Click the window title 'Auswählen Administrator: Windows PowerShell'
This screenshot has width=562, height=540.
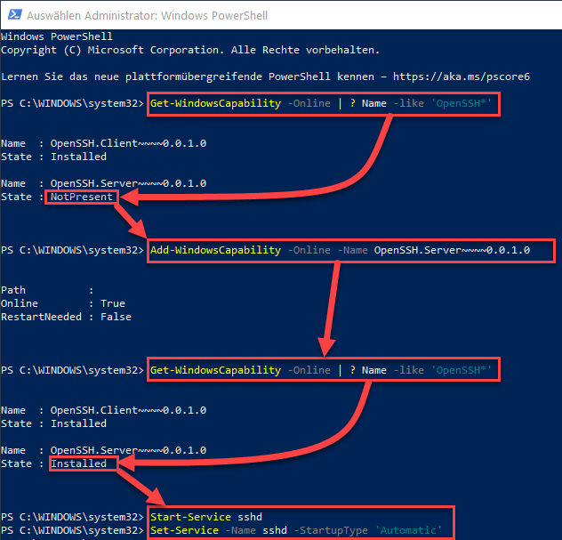[x=147, y=15]
